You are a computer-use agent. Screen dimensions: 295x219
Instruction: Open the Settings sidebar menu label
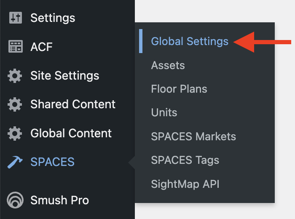click(x=53, y=18)
